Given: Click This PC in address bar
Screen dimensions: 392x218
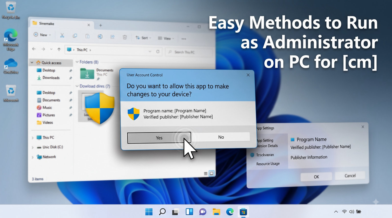Looking at the screenshot, I should tap(82, 50).
